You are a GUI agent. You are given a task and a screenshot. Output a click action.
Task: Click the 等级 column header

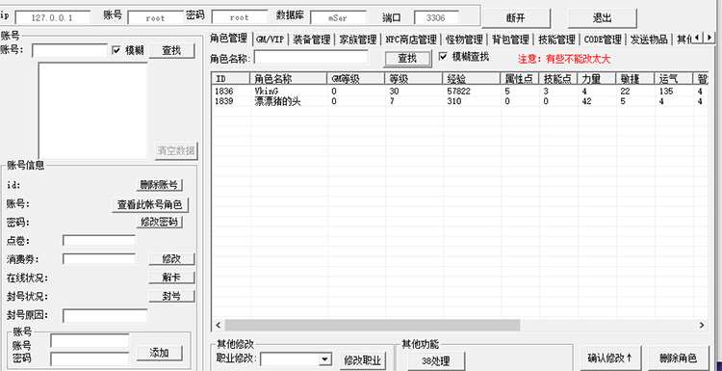pyautogui.click(x=414, y=79)
